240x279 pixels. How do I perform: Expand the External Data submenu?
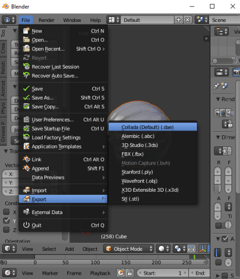63,212
